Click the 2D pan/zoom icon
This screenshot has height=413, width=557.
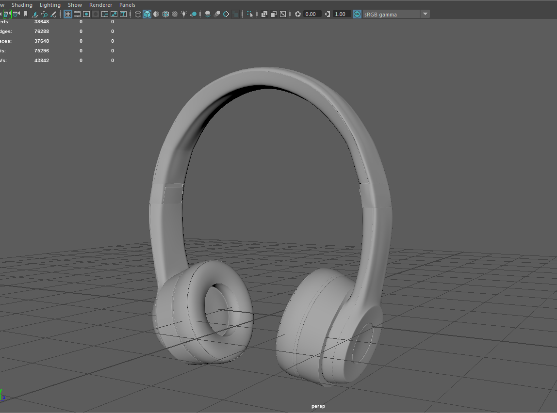point(44,14)
